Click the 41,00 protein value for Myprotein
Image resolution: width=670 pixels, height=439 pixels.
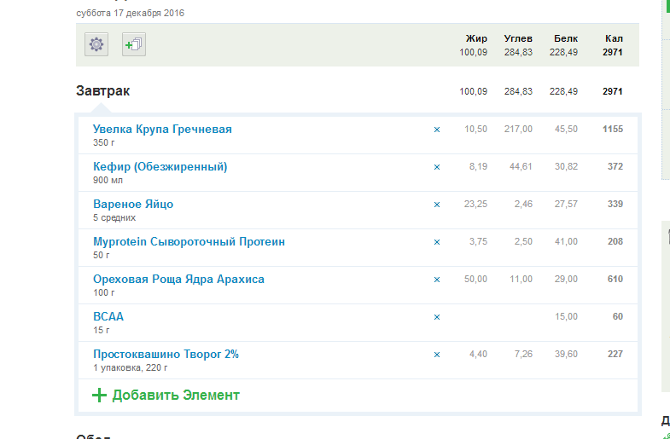[x=566, y=242]
